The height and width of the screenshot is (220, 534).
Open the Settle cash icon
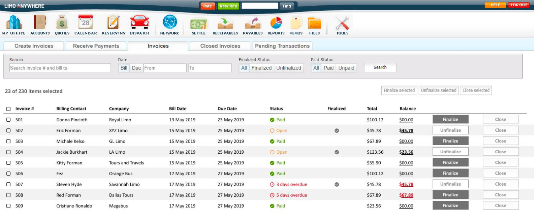(198, 23)
